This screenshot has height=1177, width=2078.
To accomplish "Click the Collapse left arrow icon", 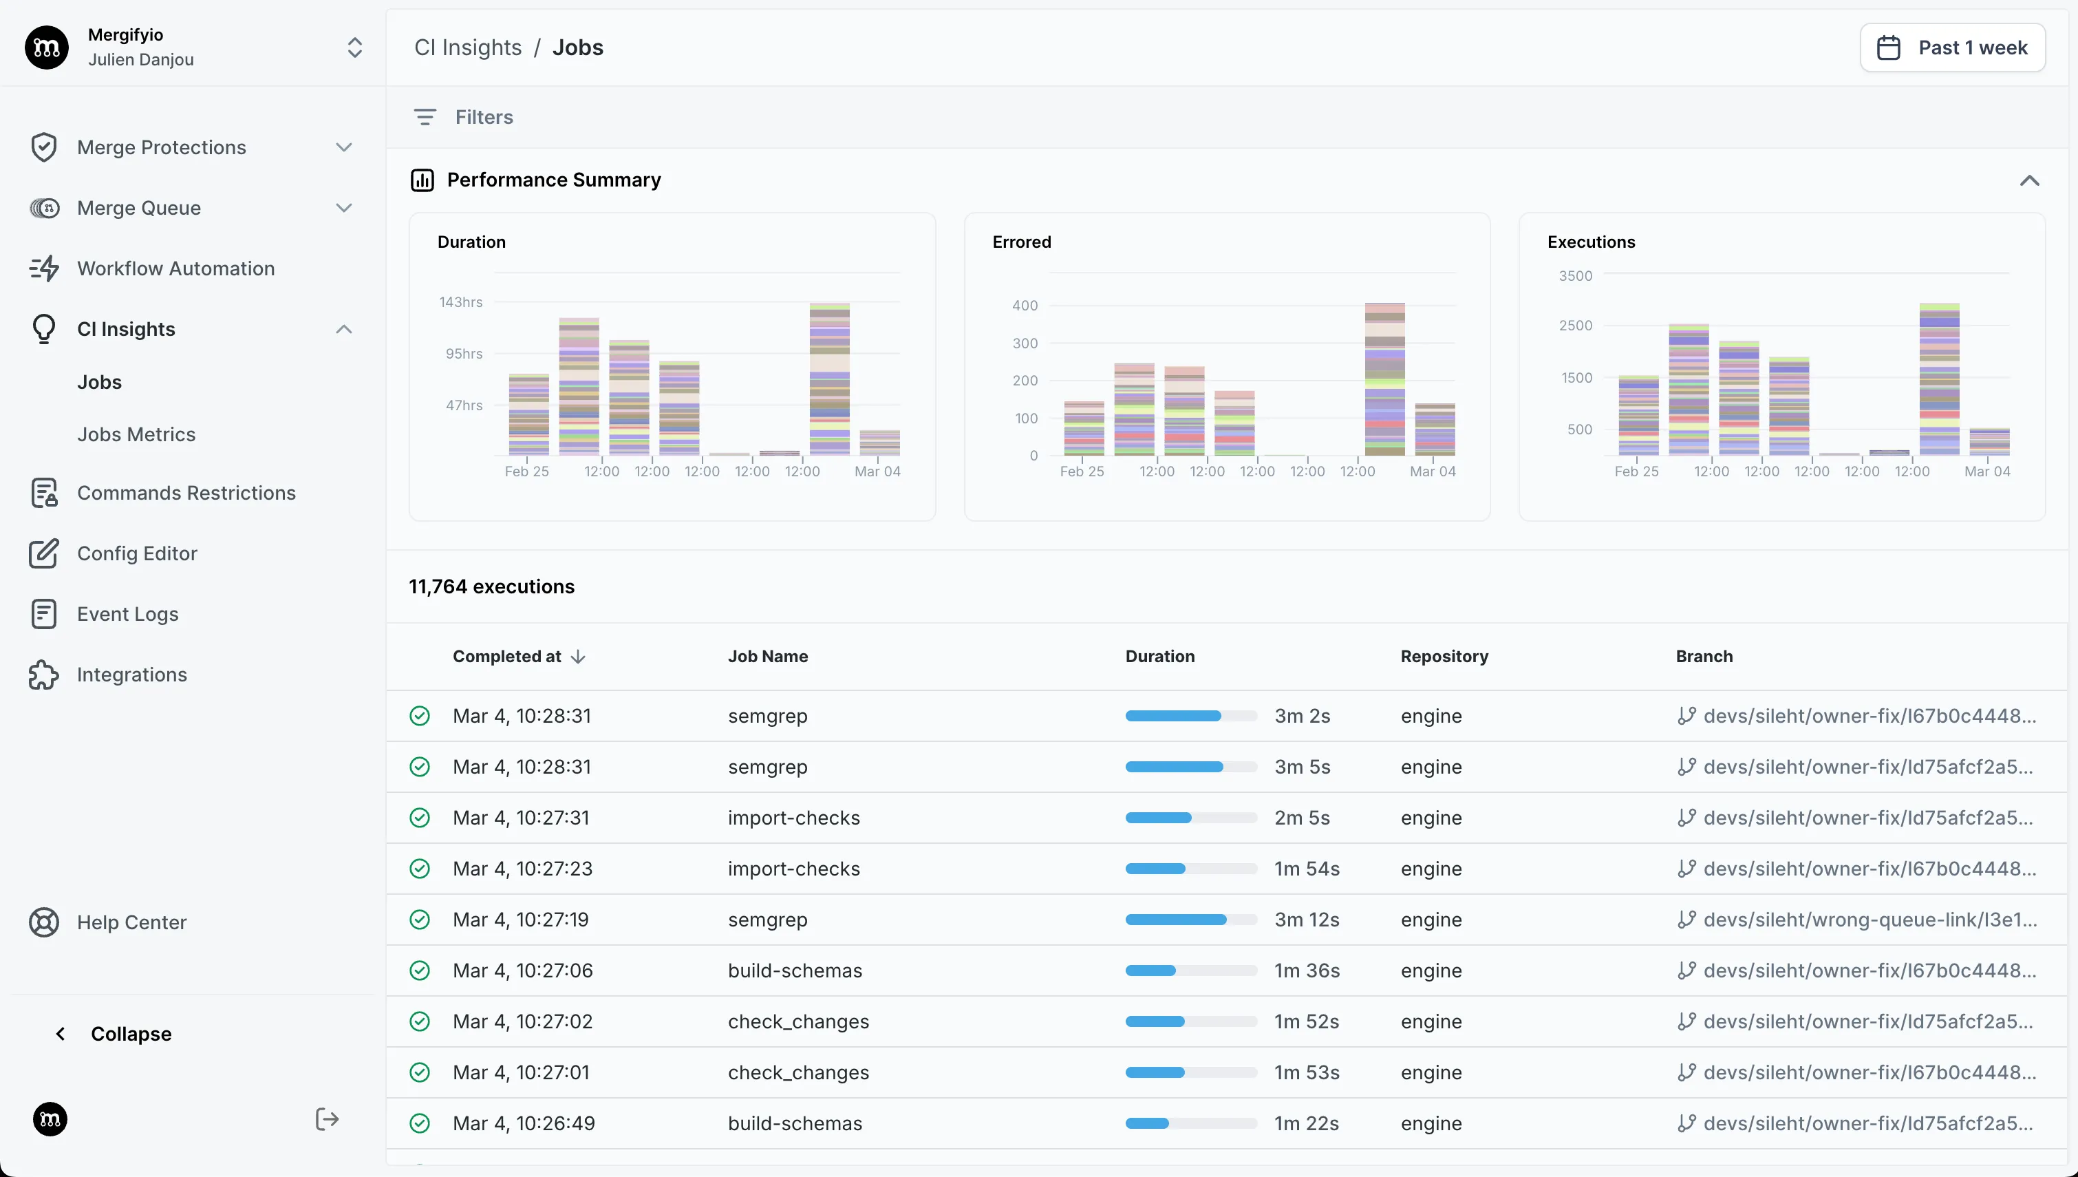I will coord(61,1034).
